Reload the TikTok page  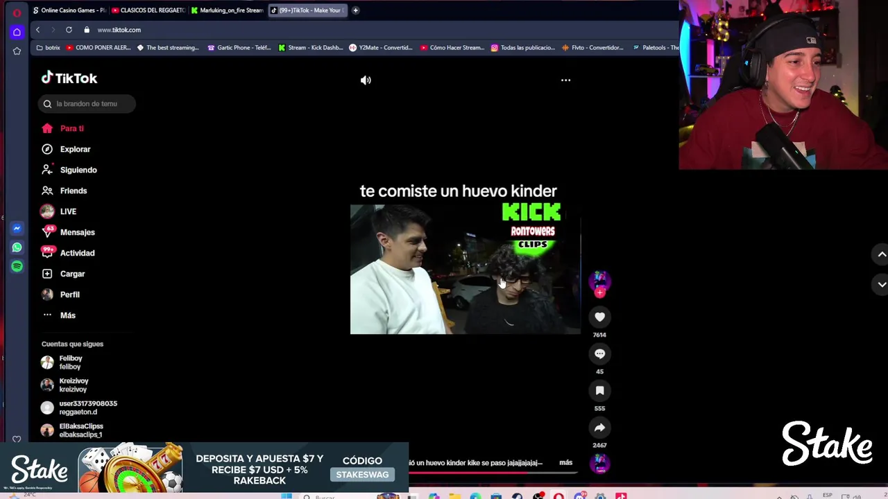[x=69, y=30]
